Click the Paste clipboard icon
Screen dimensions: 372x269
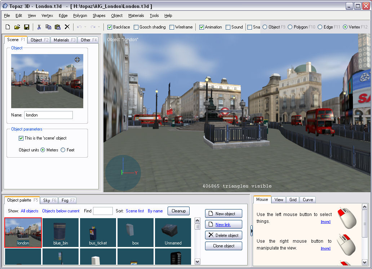coord(58,27)
